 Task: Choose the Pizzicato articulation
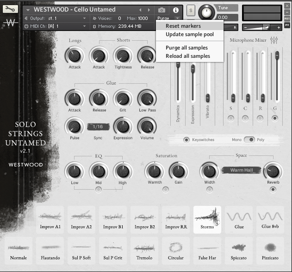tap(270, 250)
